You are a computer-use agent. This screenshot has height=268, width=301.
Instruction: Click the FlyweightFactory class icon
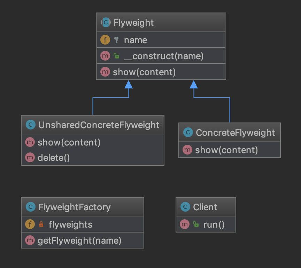(31, 207)
